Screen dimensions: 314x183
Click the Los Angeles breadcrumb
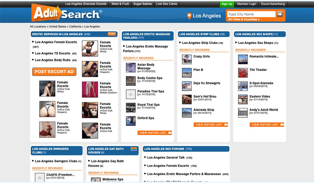coord(92,26)
